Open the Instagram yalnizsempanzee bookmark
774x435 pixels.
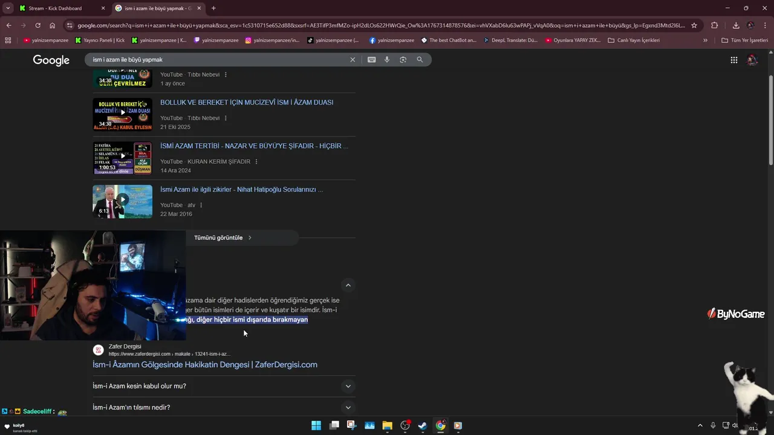click(272, 40)
